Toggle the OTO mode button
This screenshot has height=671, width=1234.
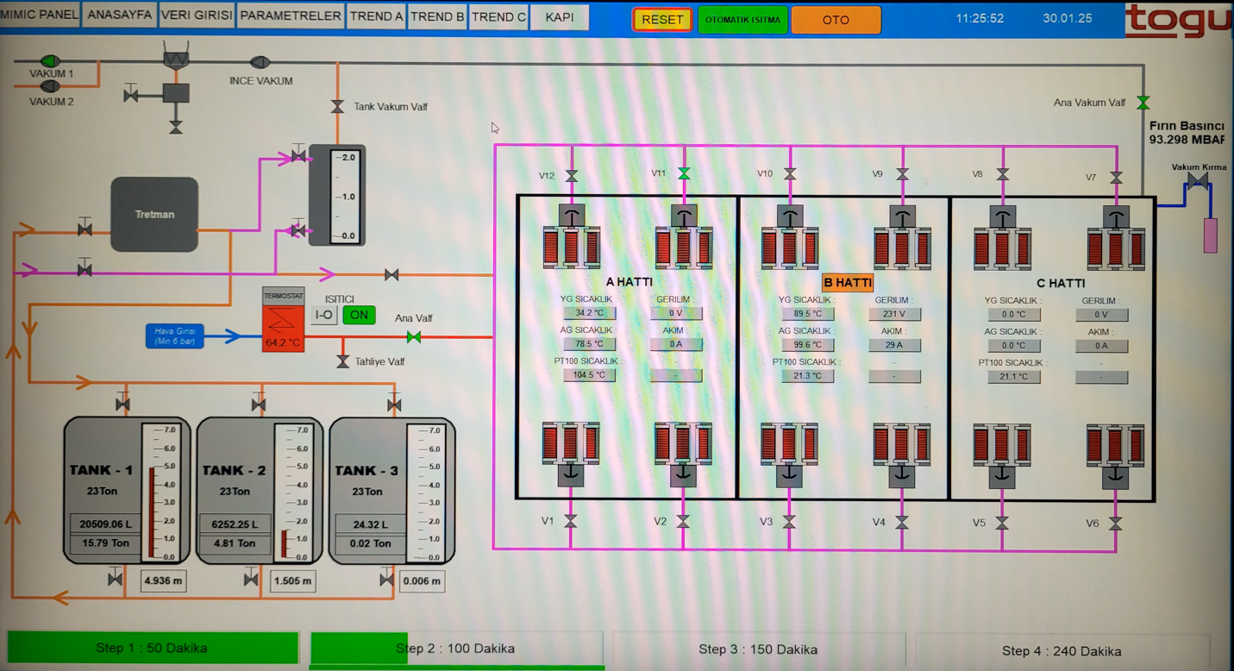pyautogui.click(x=835, y=20)
